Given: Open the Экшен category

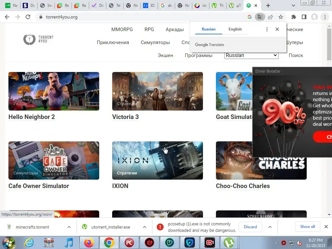Looking at the screenshot, I should 165,55.
